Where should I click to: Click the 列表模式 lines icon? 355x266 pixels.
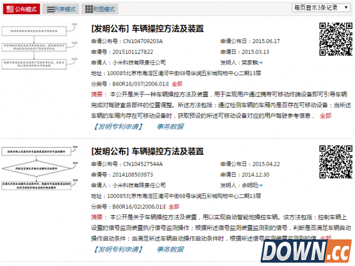[51, 9]
